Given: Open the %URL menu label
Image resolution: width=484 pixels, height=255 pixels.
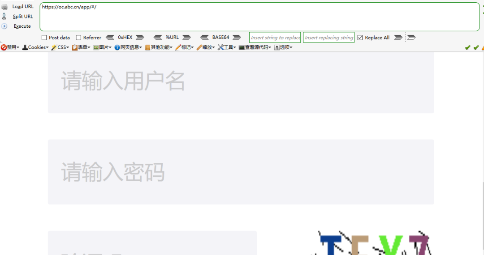Looking at the screenshot, I should coord(172,37).
